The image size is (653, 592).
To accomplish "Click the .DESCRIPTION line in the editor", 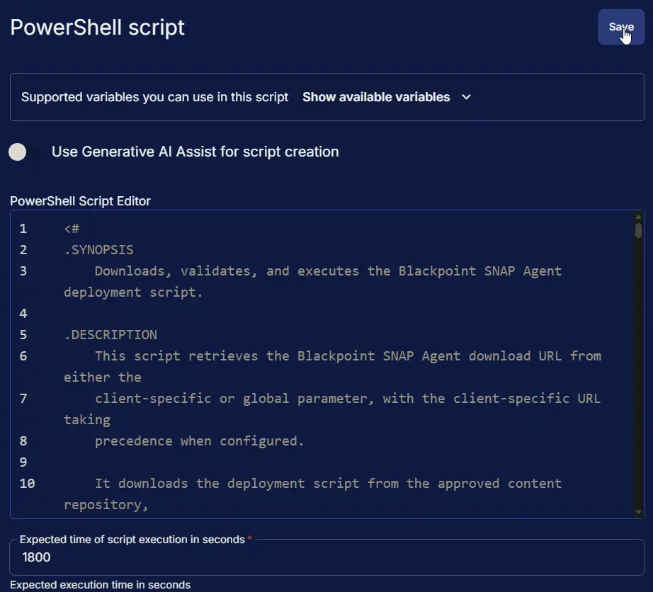I will (x=110, y=335).
